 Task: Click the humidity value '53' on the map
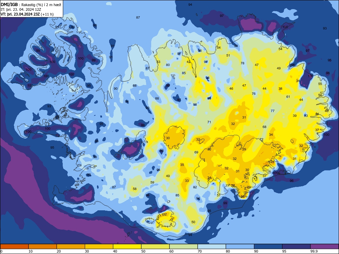[x=158, y=62]
